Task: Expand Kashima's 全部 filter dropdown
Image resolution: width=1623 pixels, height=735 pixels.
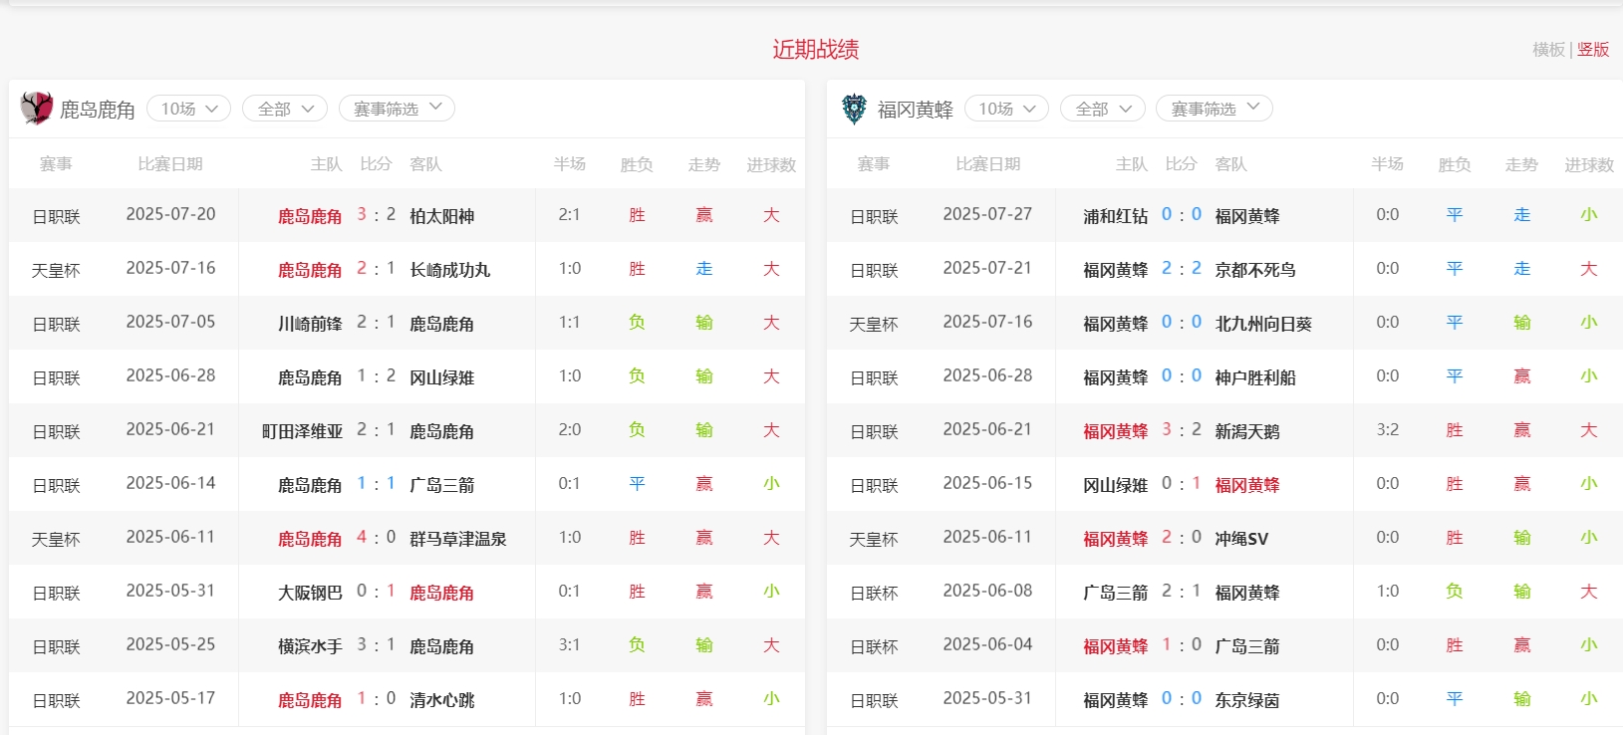Action: [285, 109]
